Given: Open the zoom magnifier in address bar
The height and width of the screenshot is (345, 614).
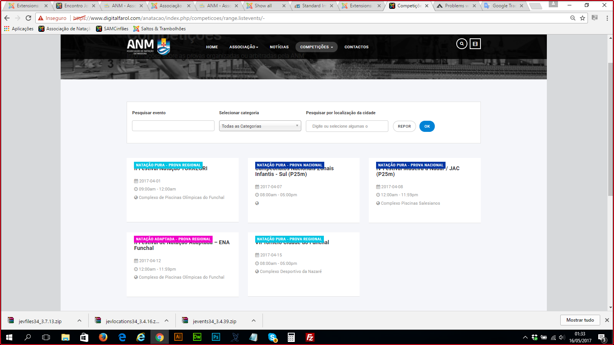Looking at the screenshot, I should point(573,18).
